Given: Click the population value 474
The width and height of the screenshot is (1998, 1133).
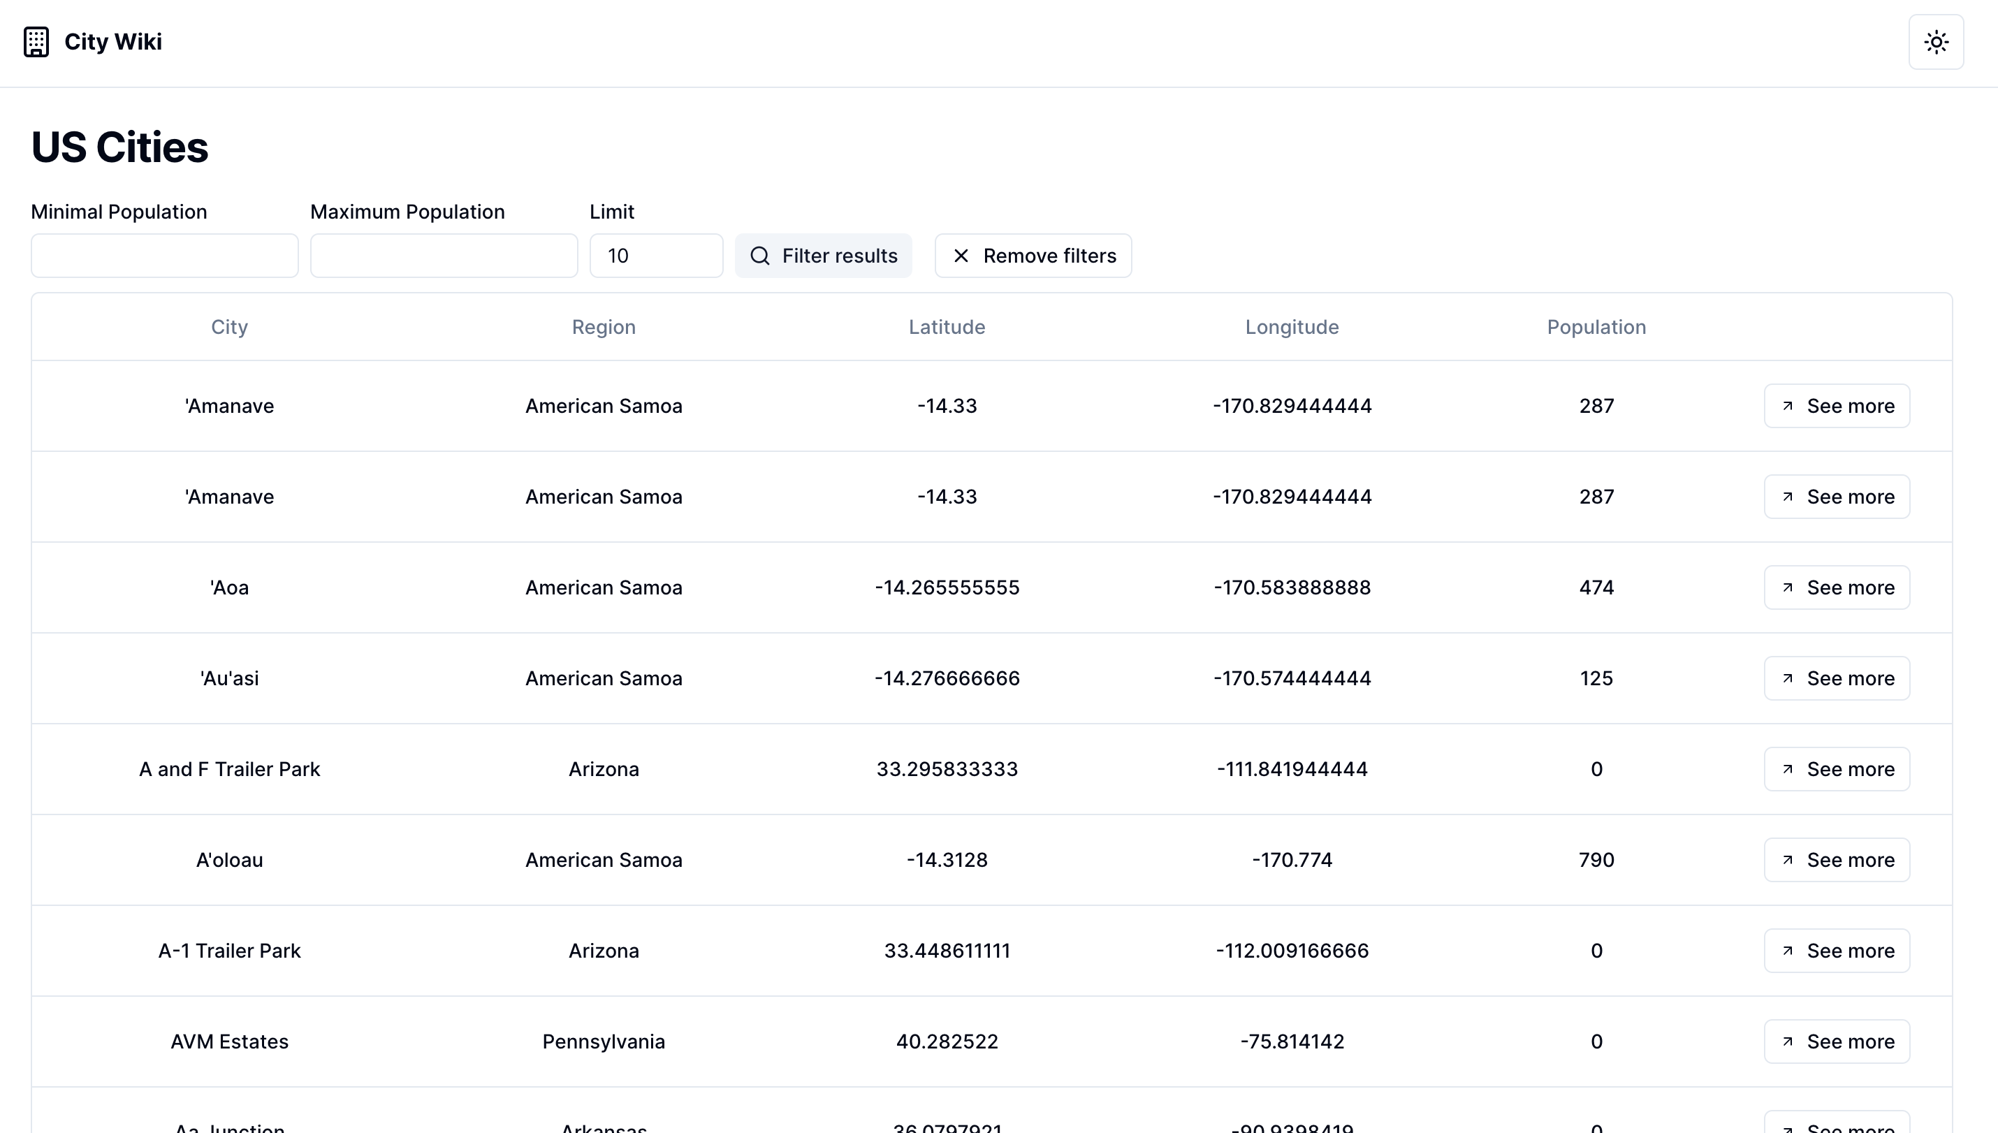Looking at the screenshot, I should [1596, 587].
